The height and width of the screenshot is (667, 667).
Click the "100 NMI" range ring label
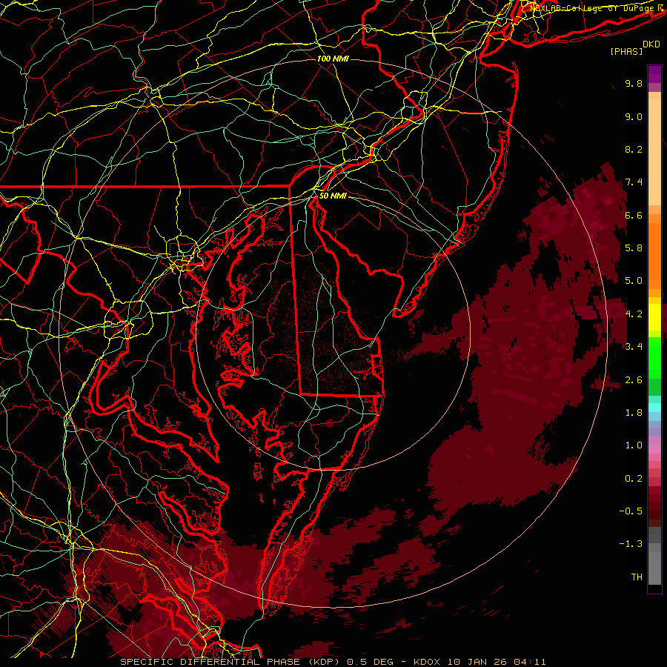(x=333, y=59)
